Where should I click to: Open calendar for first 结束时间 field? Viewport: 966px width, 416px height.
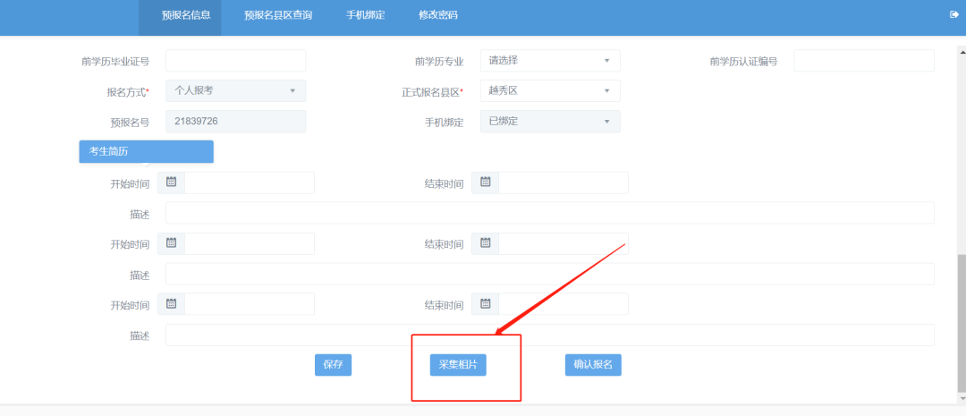click(485, 183)
